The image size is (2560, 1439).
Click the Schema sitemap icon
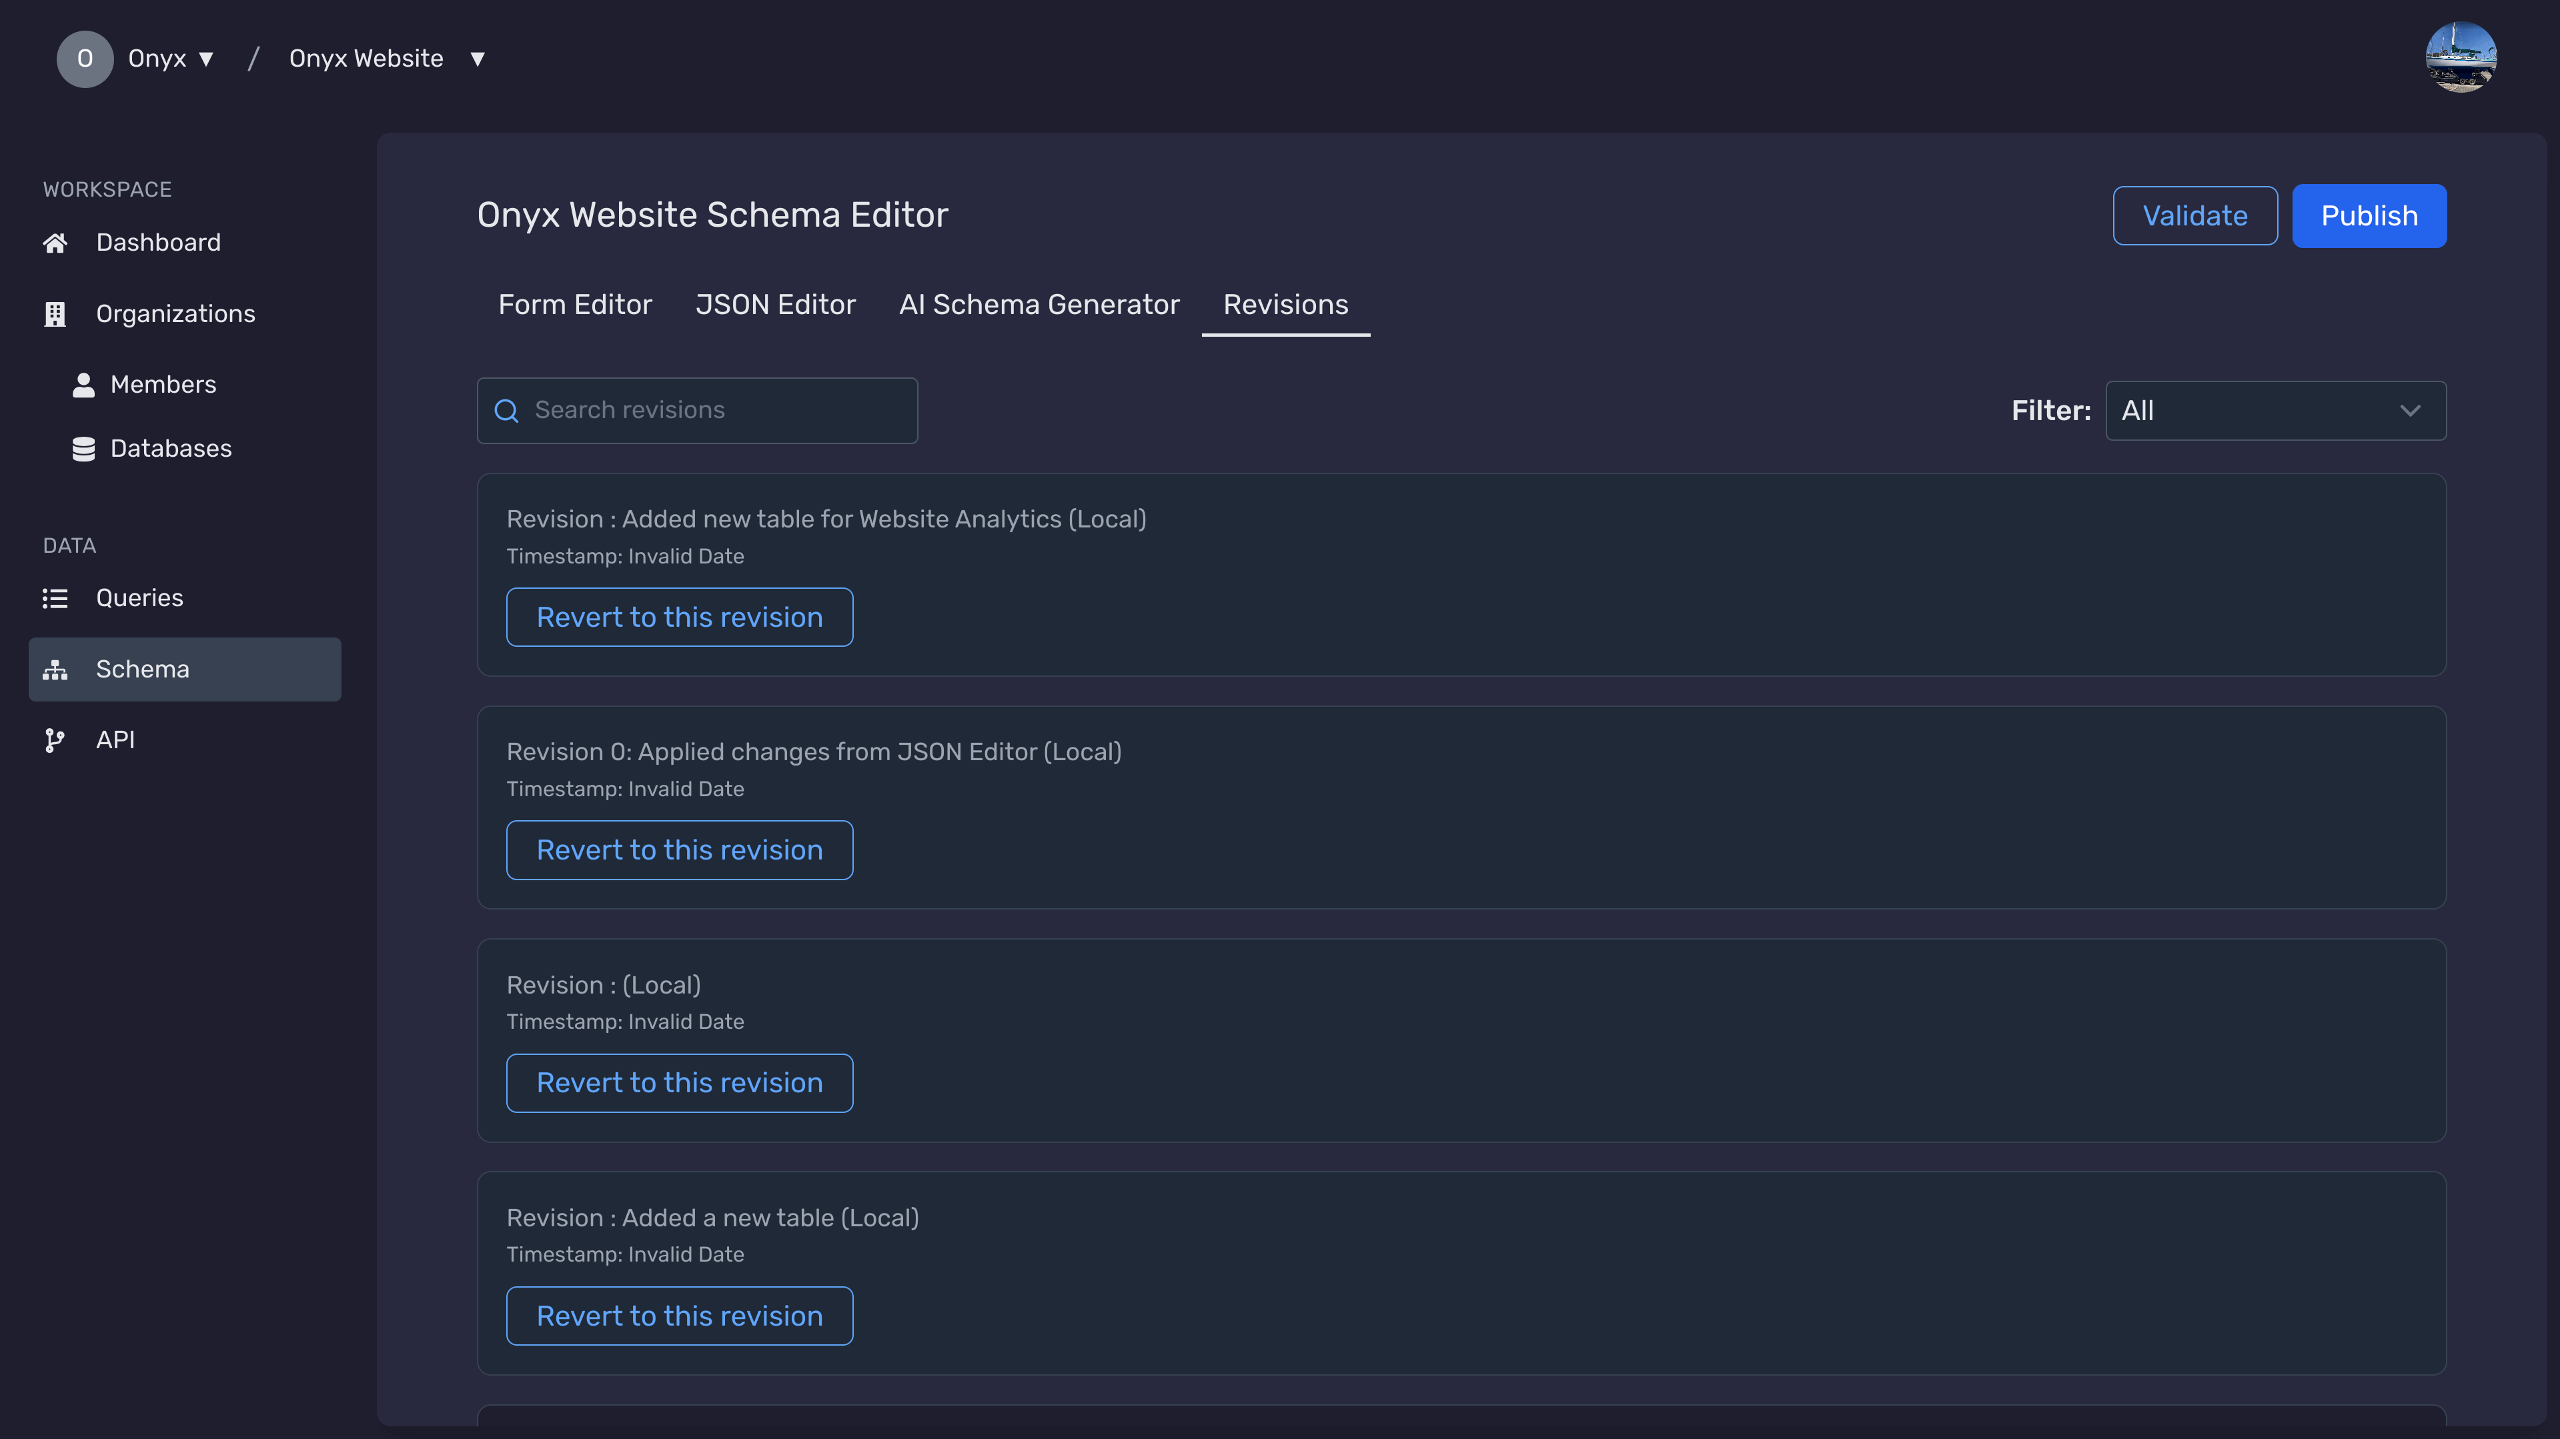click(x=55, y=669)
